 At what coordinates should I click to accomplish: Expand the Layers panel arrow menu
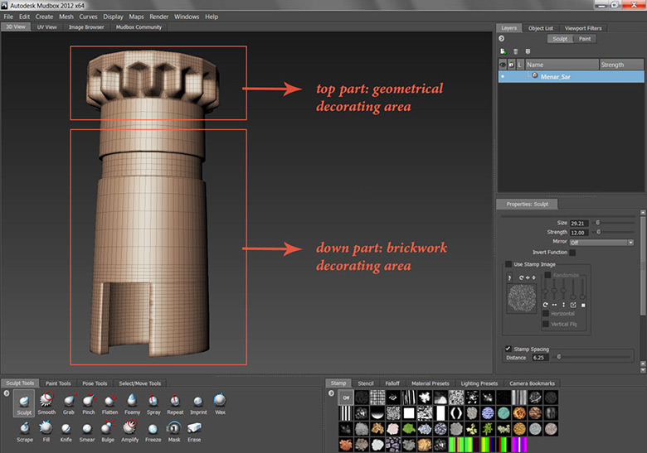[x=502, y=38]
